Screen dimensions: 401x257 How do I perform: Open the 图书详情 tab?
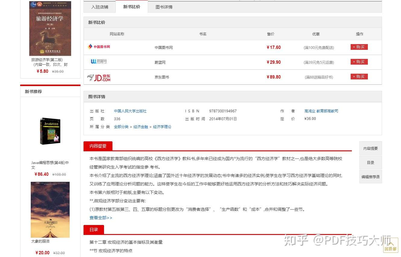coord(164,7)
